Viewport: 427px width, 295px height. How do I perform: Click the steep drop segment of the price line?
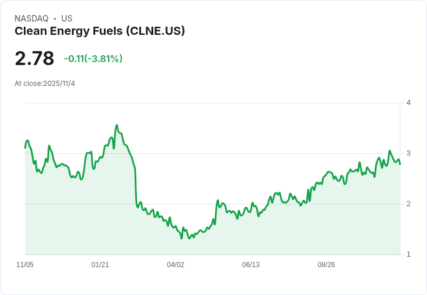(x=136, y=185)
